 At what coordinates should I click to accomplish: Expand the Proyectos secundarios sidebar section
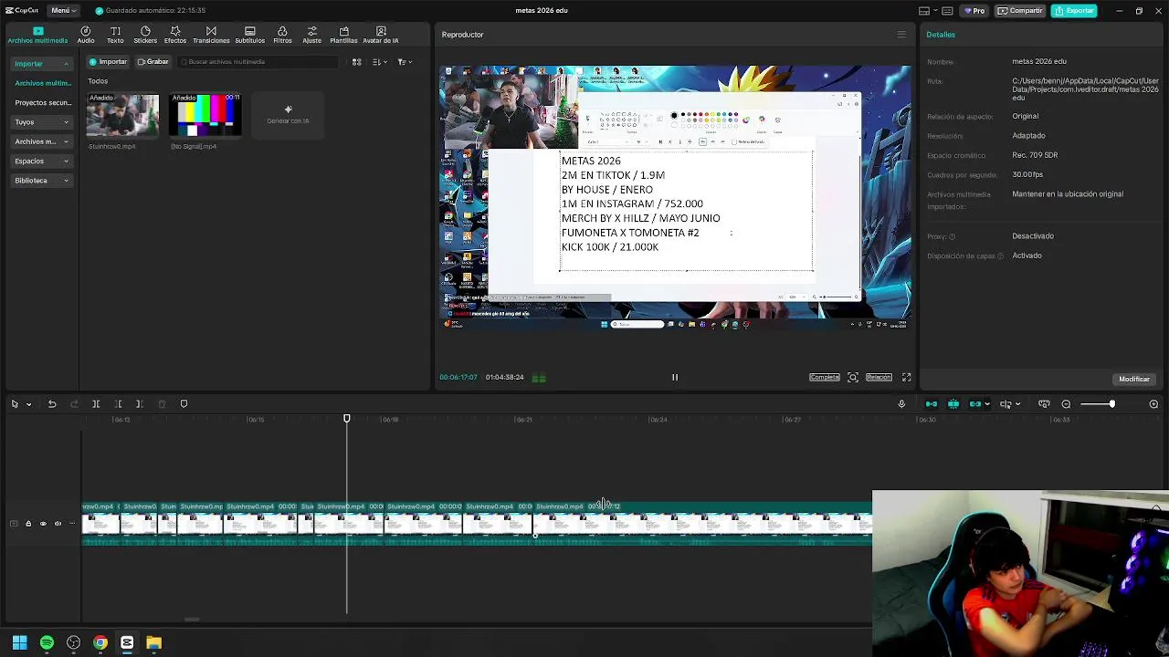click(43, 103)
